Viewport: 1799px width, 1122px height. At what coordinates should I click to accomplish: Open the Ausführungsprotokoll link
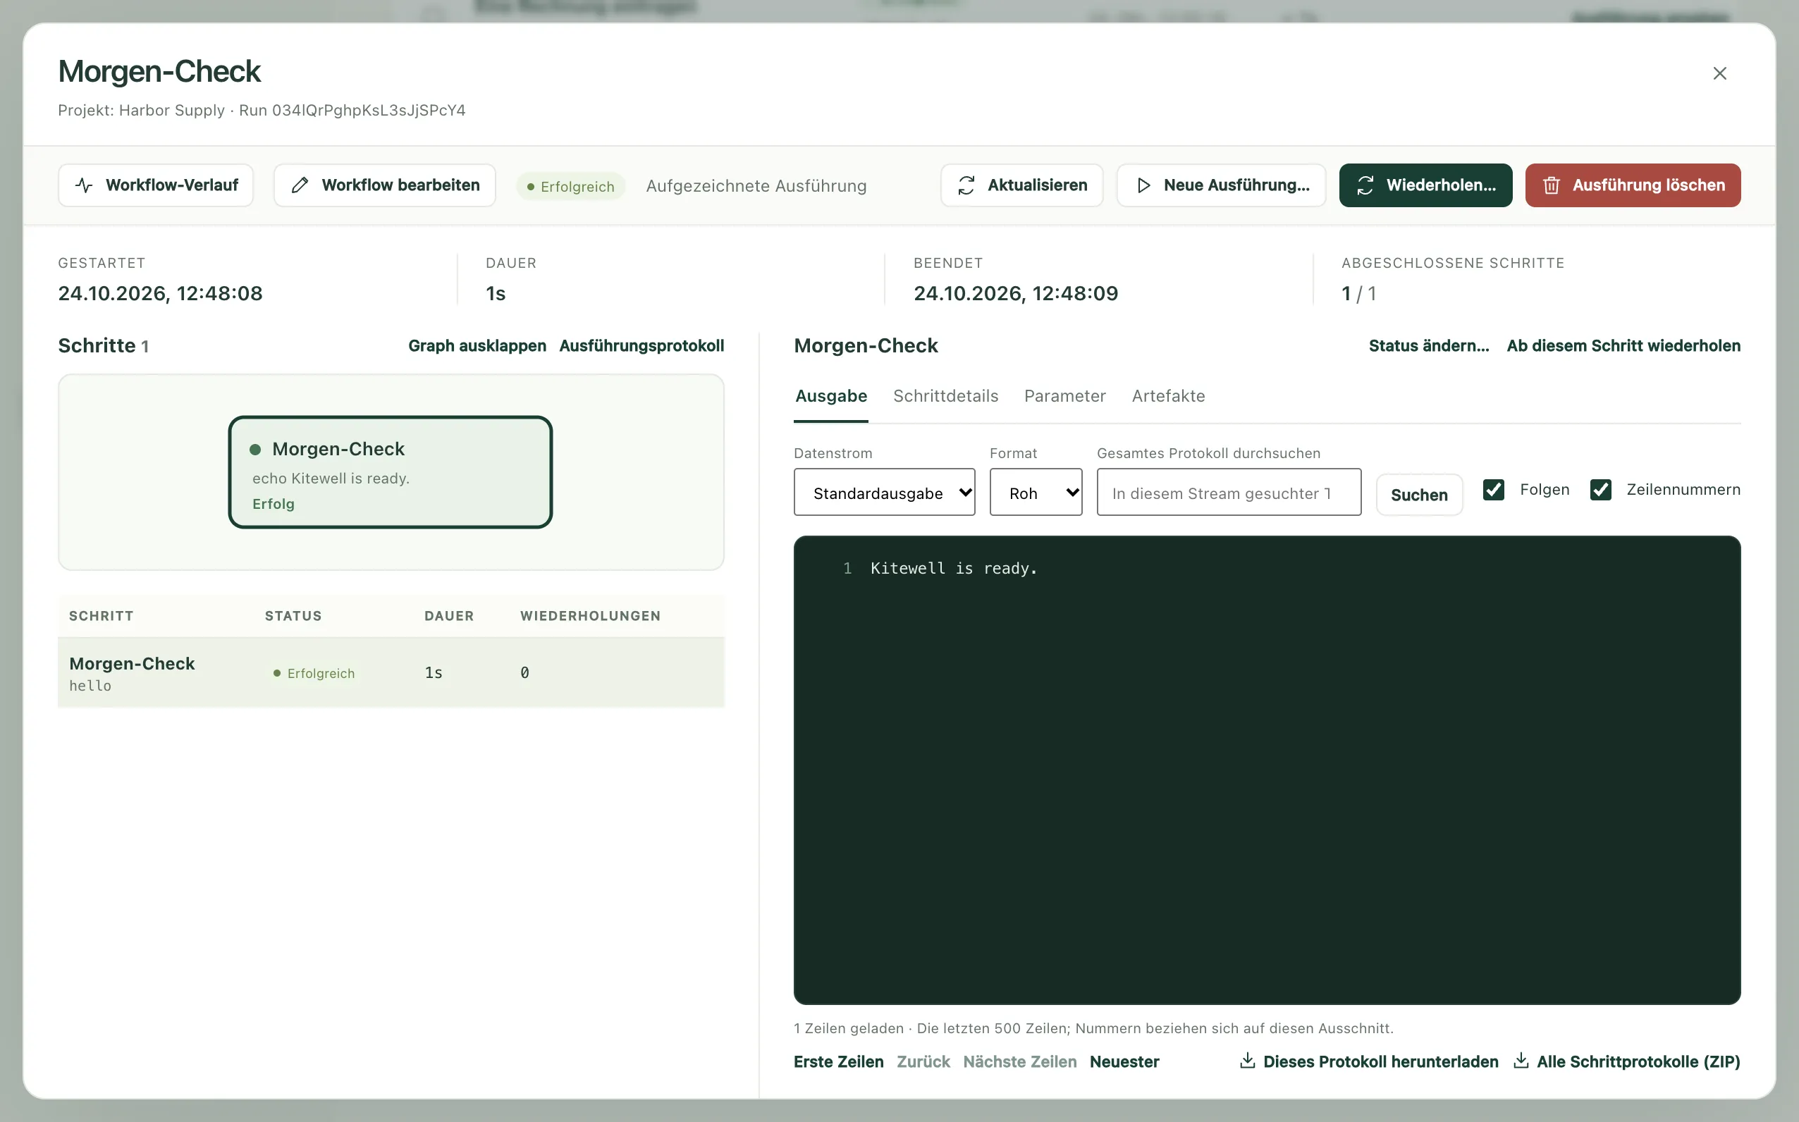(x=641, y=346)
